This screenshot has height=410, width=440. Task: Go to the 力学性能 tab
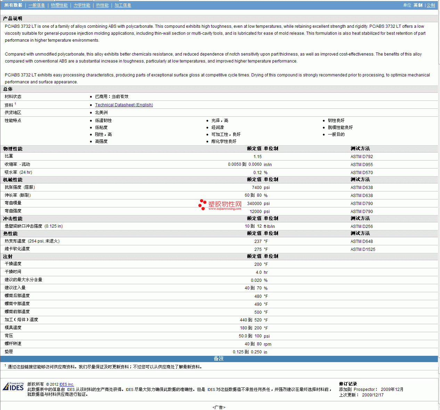tap(82, 5)
